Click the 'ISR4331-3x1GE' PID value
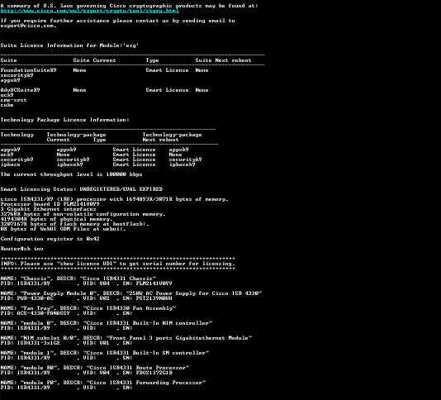Viewport: 441px width, 400px height. (x=39, y=343)
